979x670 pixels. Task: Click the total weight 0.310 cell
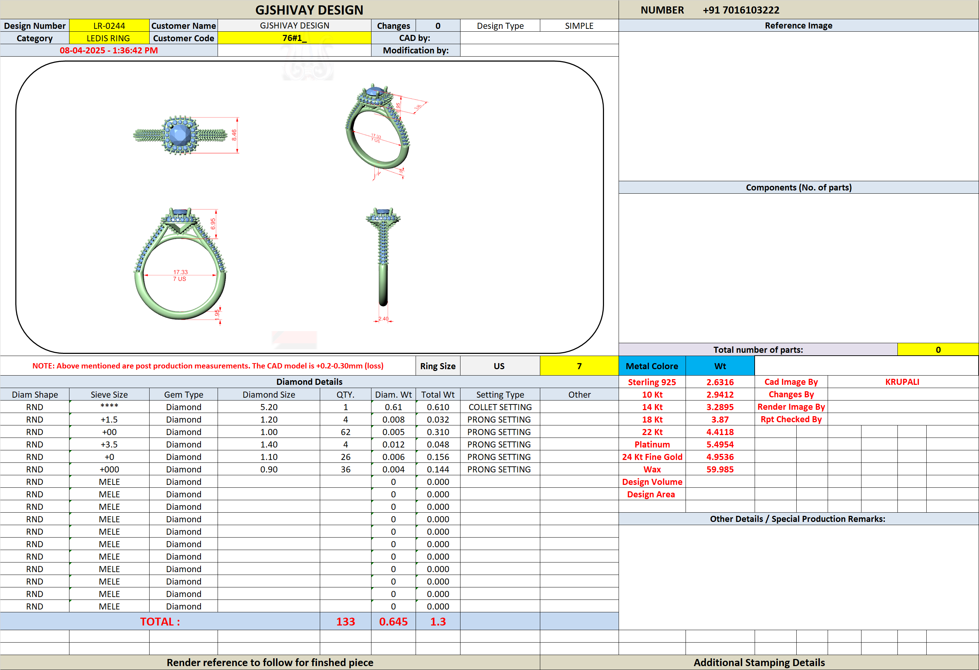click(438, 432)
